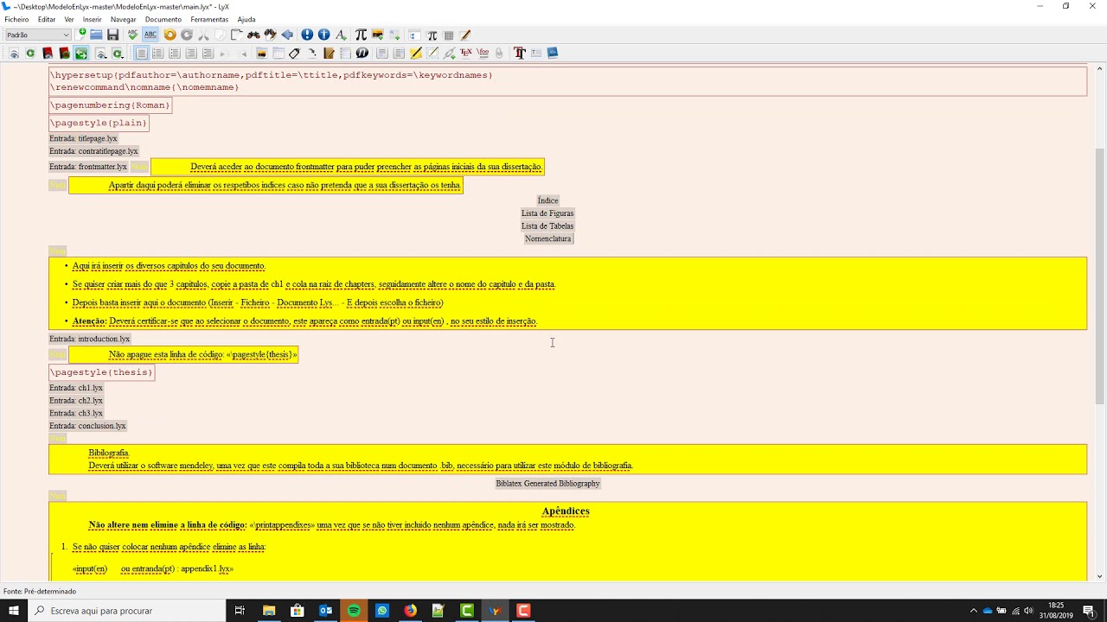
Task: Toggle noun style (blue person icon)
Action: (323, 35)
